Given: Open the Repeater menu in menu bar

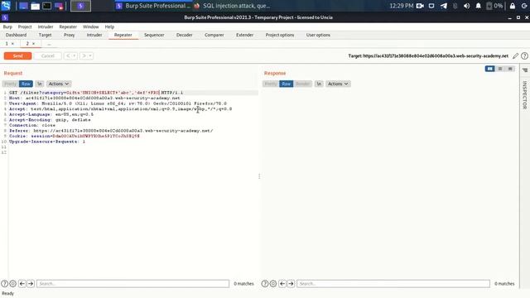Looking at the screenshot, I should pyautogui.click(x=68, y=26).
